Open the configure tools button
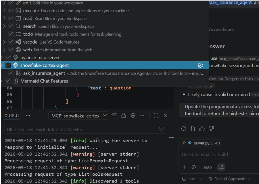Image resolution: width=259 pixels, height=184 pixels. (221, 167)
